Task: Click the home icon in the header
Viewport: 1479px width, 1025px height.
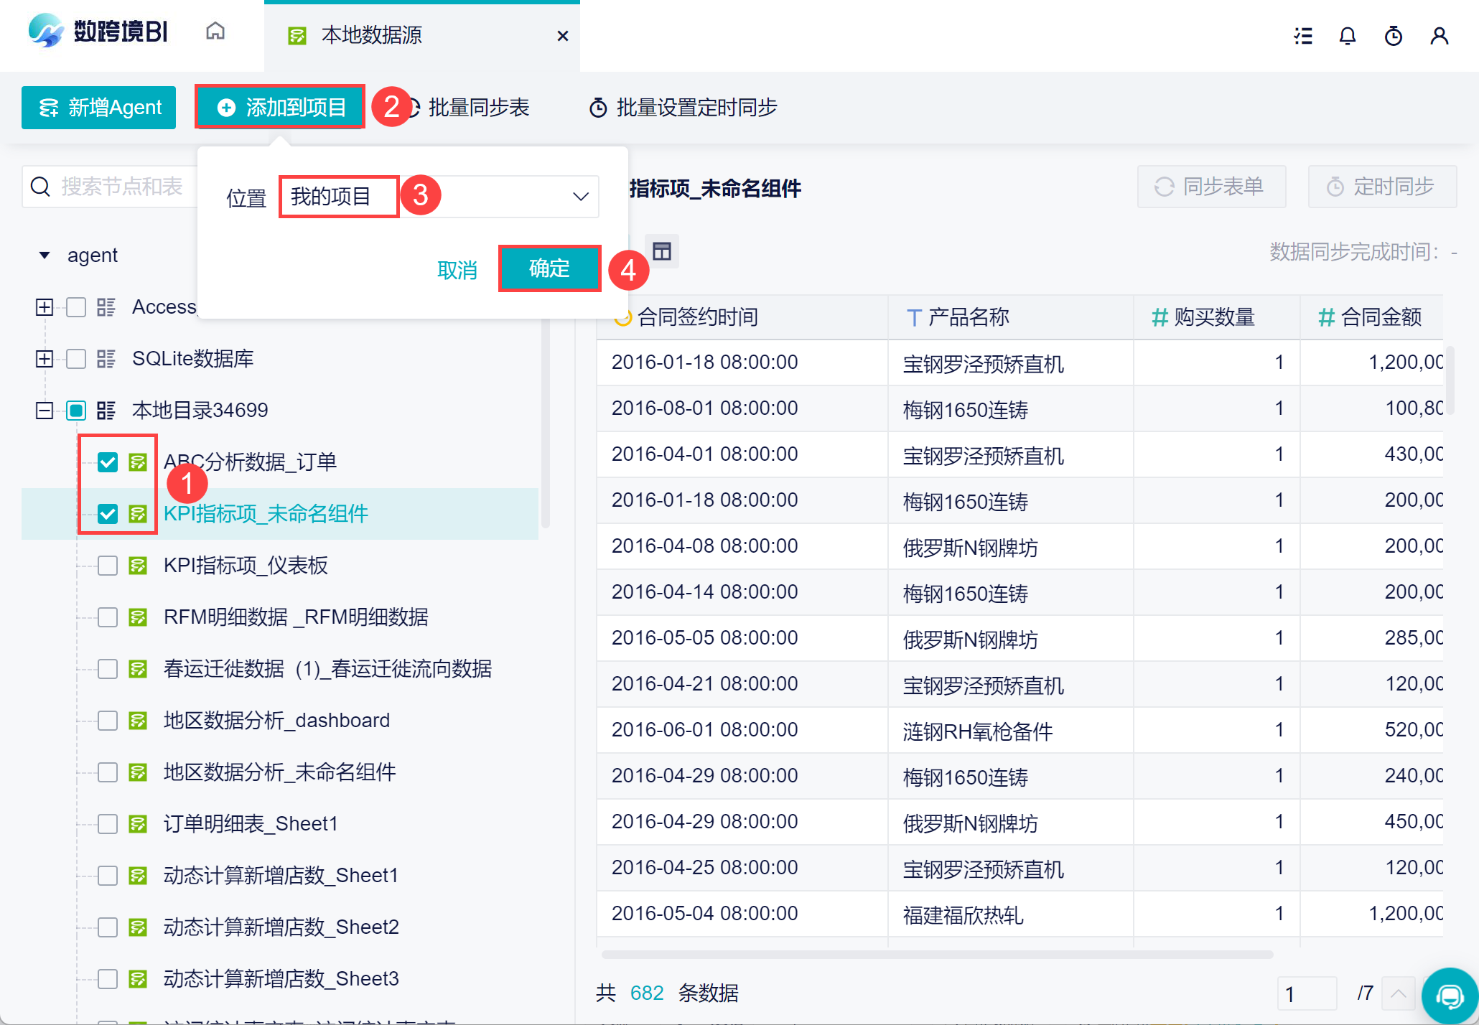Action: pyautogui.click(x=215, y=32)
